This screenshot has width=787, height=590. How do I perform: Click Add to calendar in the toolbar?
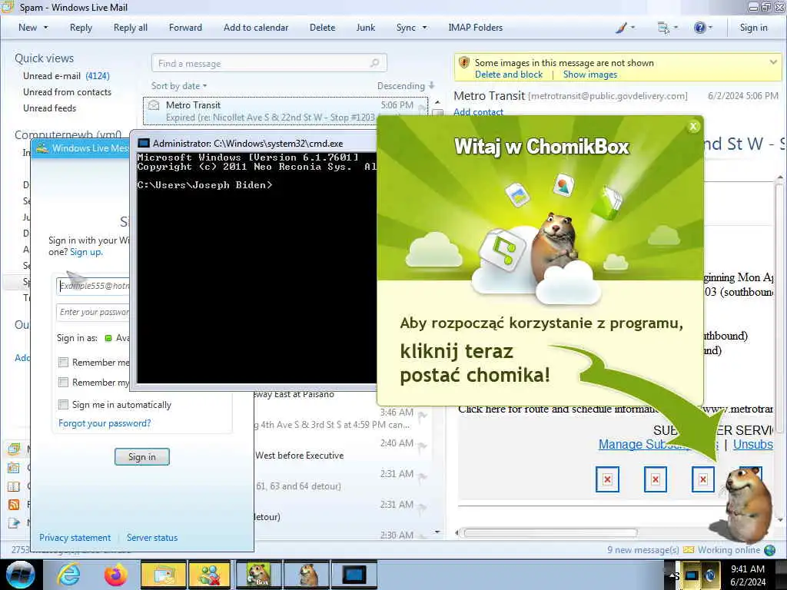(256, 28)
